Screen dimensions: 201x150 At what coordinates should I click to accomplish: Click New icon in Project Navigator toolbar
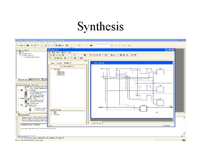point(18,45)
